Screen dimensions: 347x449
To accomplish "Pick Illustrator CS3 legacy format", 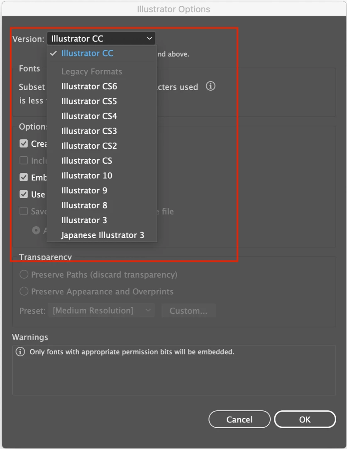I will tap(102, 131).
